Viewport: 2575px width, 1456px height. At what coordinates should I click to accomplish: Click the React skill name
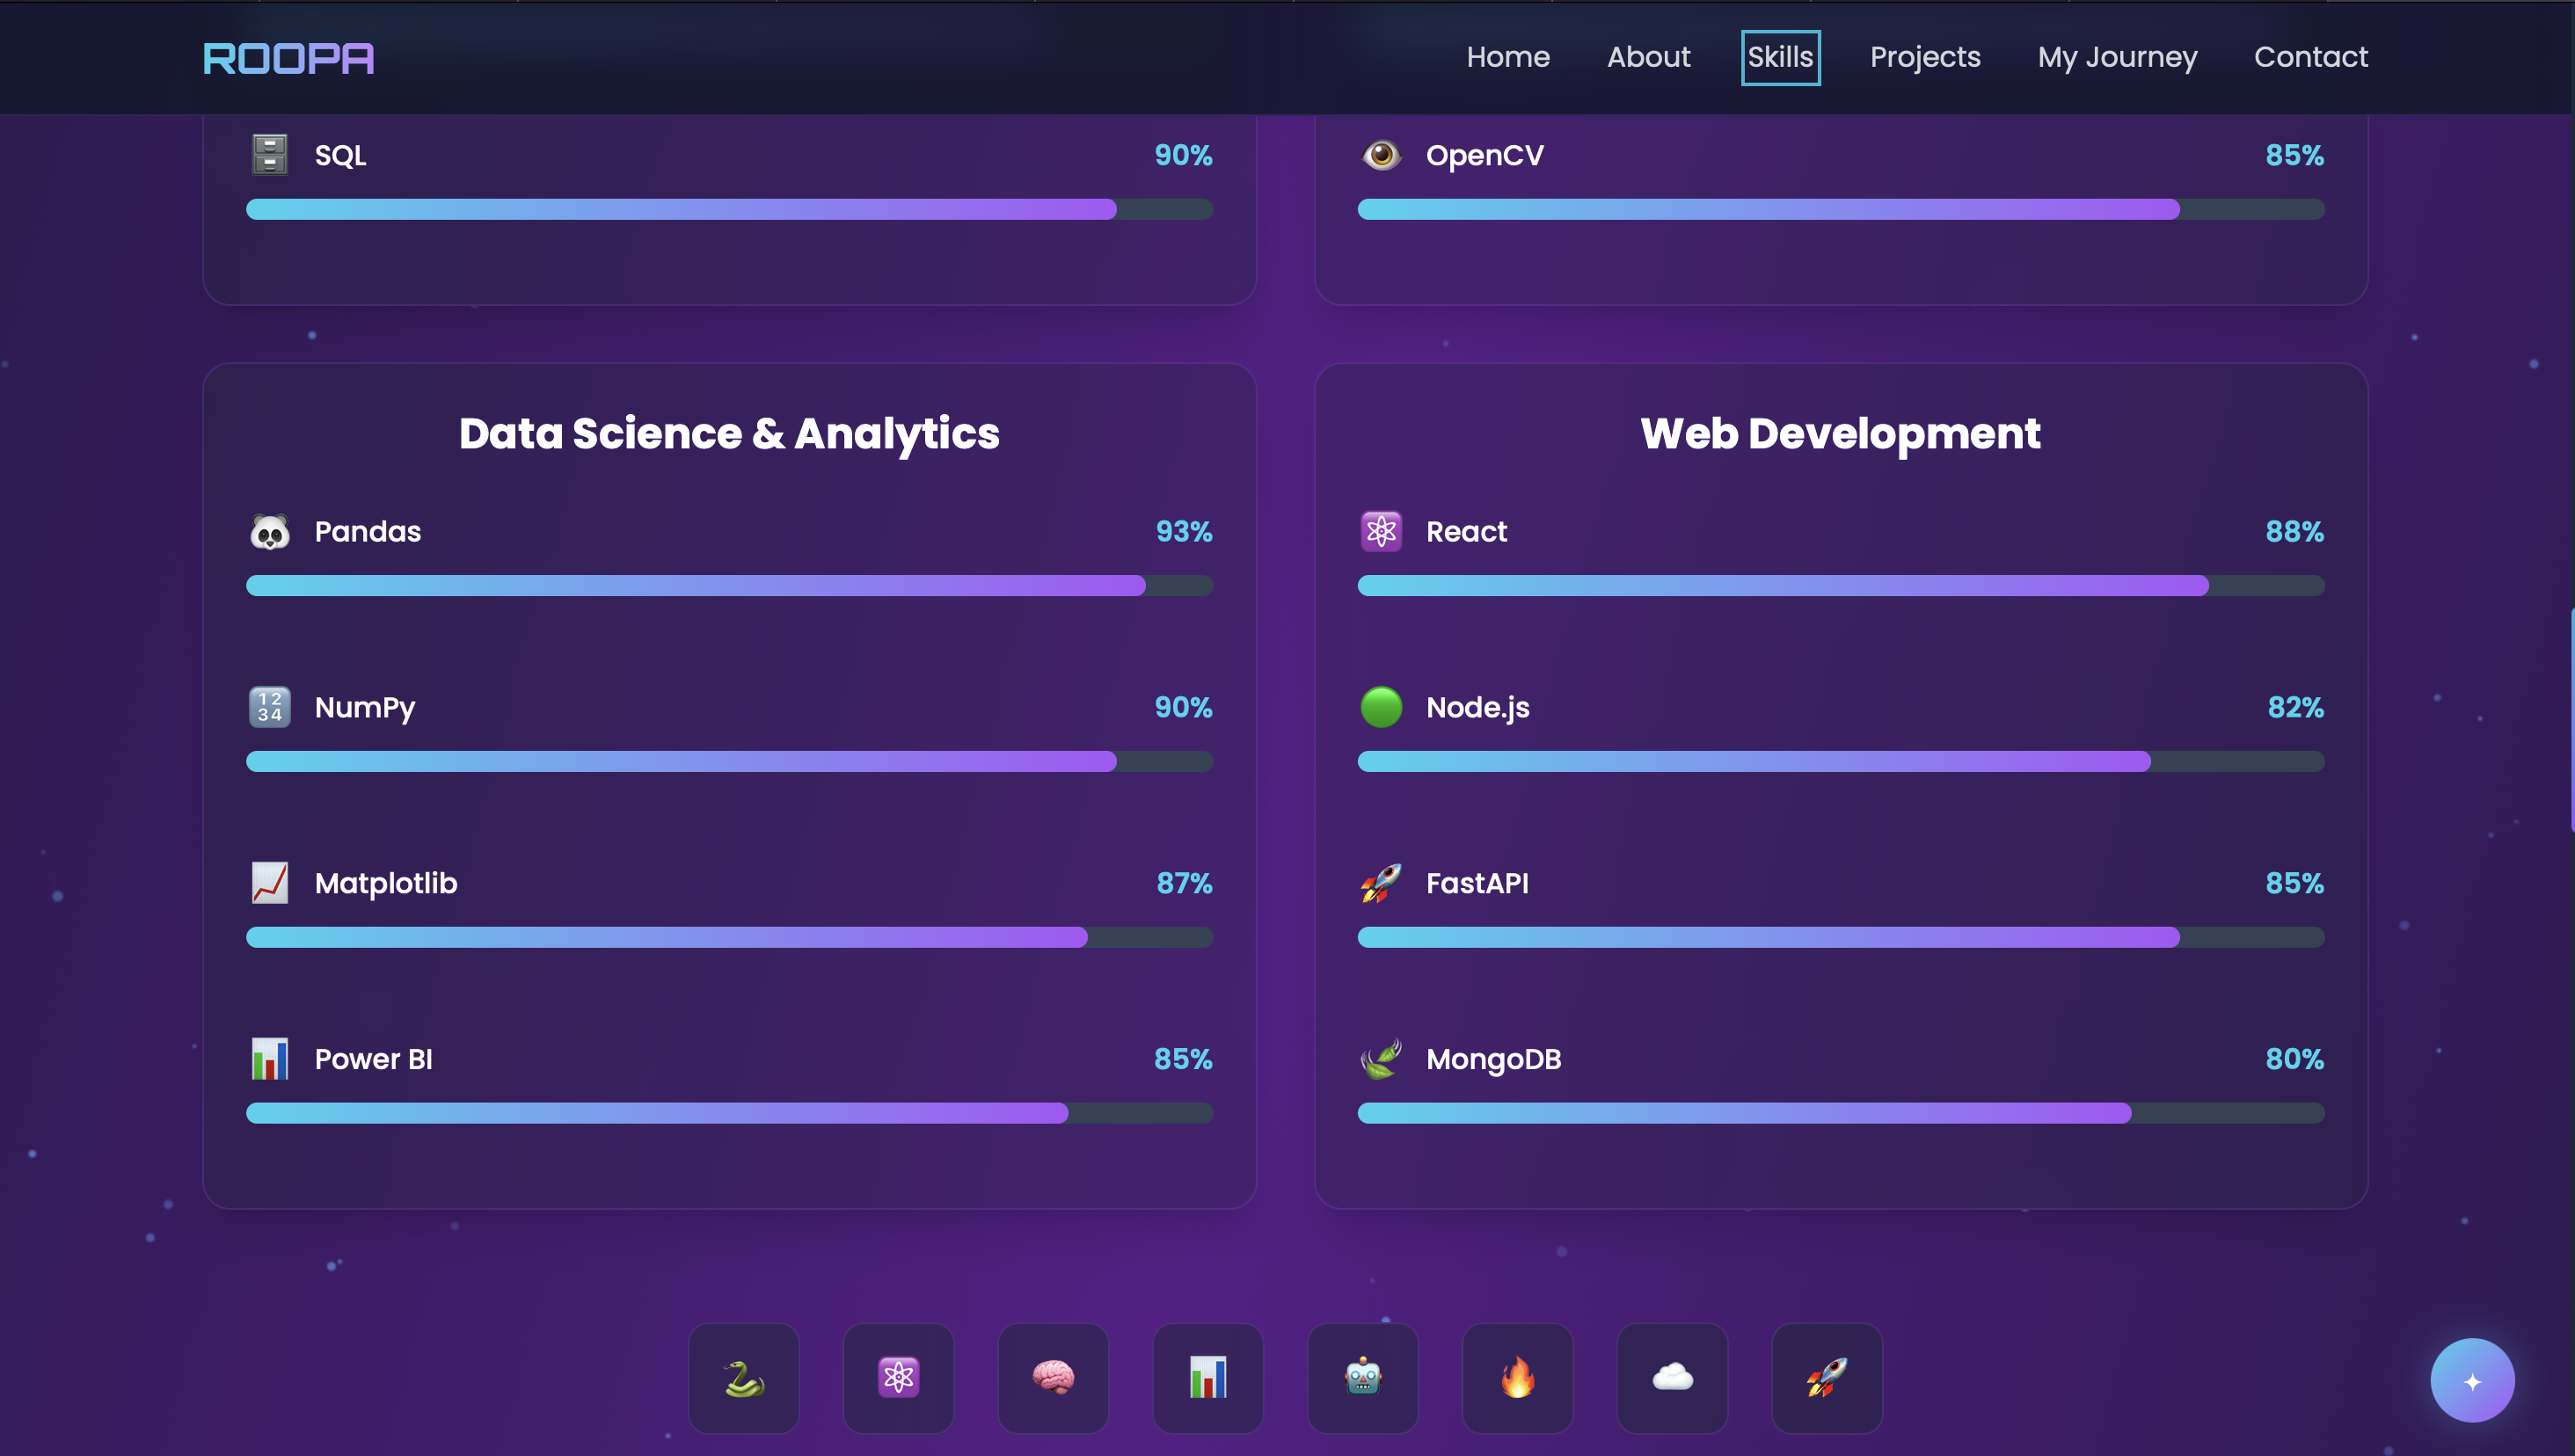(1466, 531)
